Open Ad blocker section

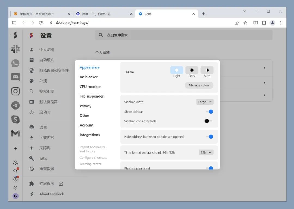[88, 77]
